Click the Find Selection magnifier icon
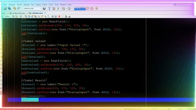Image resolution: width=196 pixels, height=110 pixels. [x=26, y=16]
